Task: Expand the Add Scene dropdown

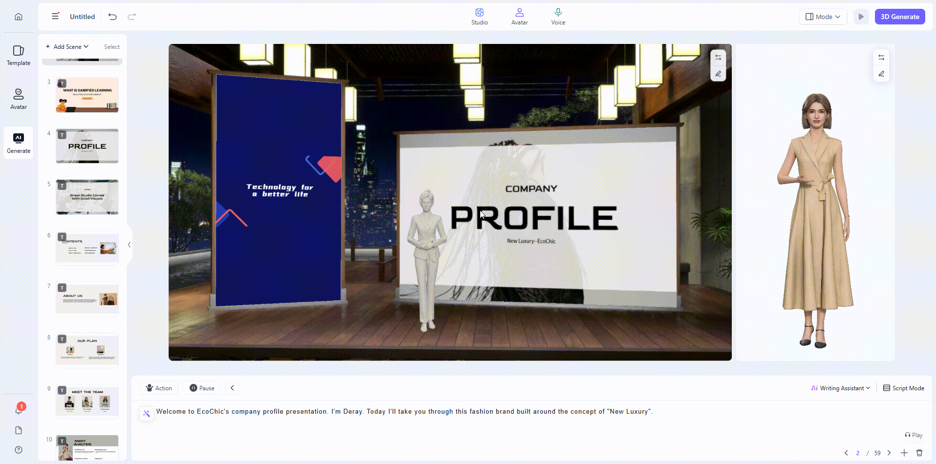Action: click(67, 47)
